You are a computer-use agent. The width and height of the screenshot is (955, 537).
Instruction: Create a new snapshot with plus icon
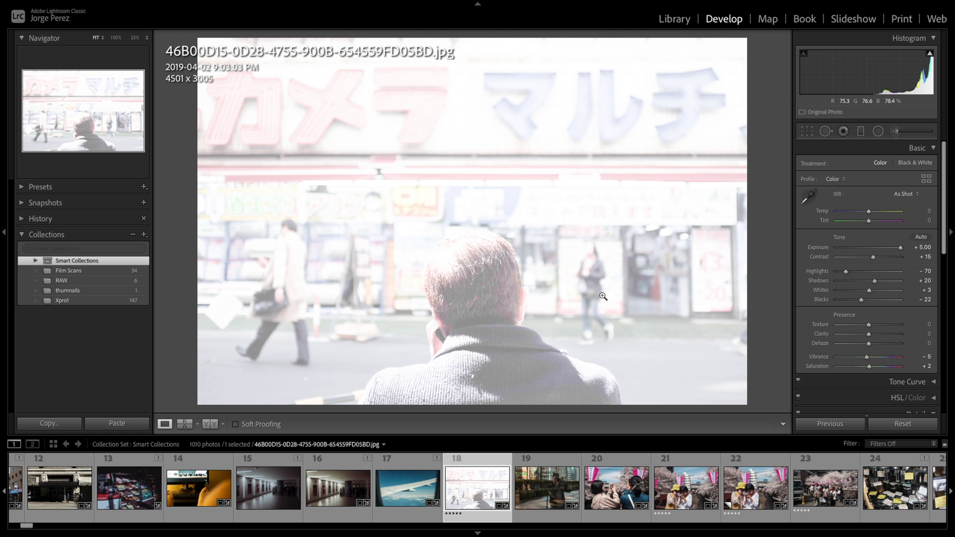[144, 202]
